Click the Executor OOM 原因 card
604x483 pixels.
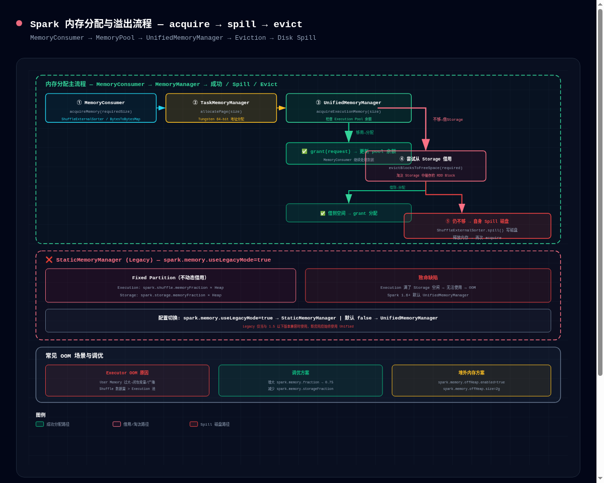coord(127,380)
